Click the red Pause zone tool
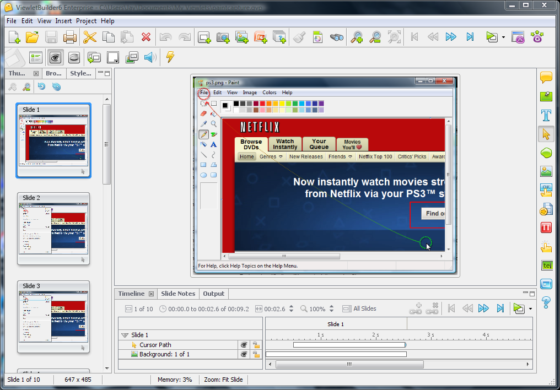The height and width of the screenshot is (390, 560). click(x=546, y=227)
